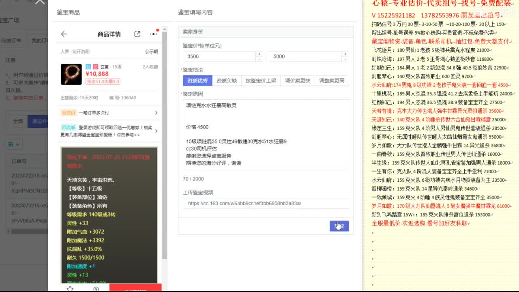The height and width of the screenshot is (292, 519).
Task: Click the back arrow on 商品详情 page
Action: (x=64, y=34)
